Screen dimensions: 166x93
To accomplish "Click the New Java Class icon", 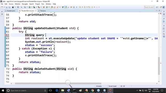I will [47, 7].
